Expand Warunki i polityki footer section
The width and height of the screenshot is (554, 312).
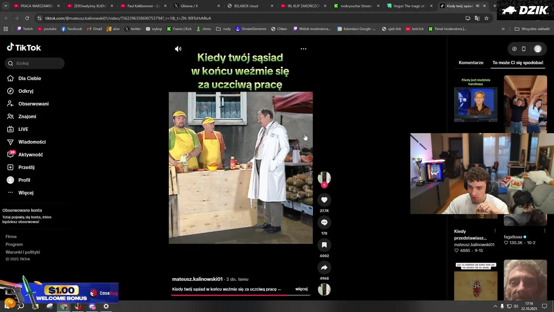tap(23, 252)
